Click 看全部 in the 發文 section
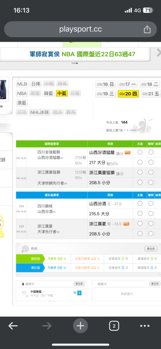The width and height of the screenshot is (161, 349). pos(79,284)
